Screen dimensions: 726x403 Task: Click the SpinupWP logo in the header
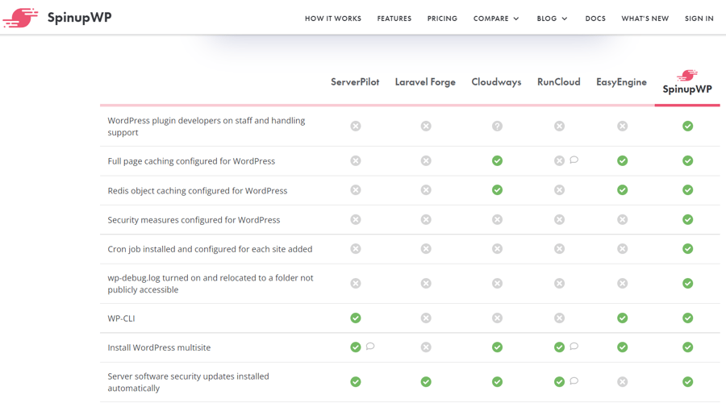pyautogui.click(x=57, y=18)
